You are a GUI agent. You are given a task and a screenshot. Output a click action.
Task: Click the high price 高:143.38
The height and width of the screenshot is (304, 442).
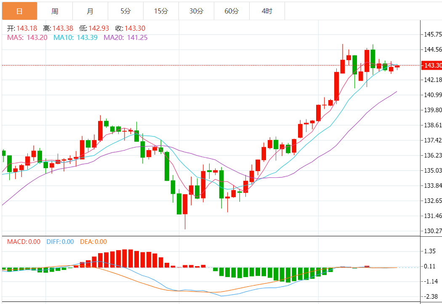(x=58, y=28)
